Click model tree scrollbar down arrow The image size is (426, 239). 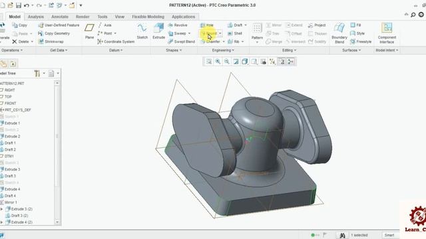[57, 222]
